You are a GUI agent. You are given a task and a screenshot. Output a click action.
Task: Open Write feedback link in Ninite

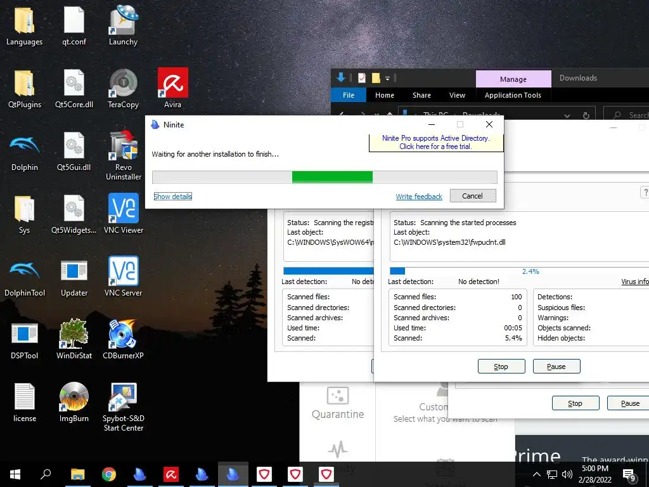tap(419, 197)
